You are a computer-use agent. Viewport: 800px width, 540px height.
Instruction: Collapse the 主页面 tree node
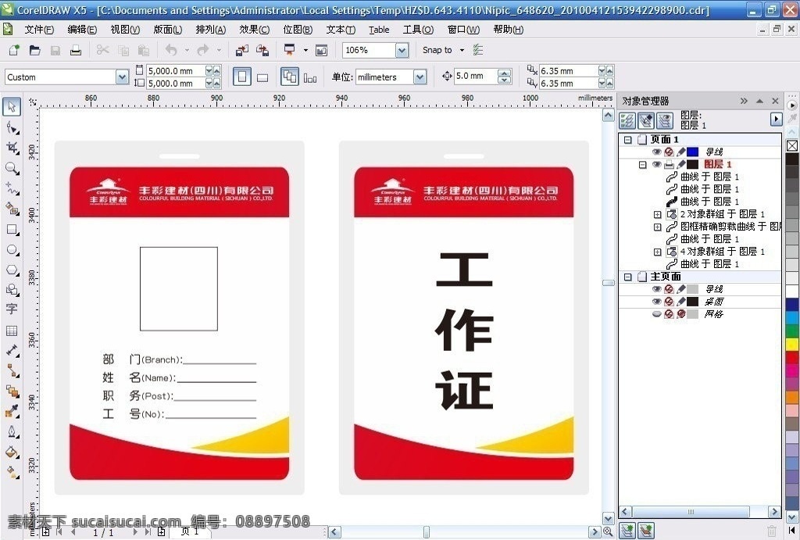(x=628, y=277)
